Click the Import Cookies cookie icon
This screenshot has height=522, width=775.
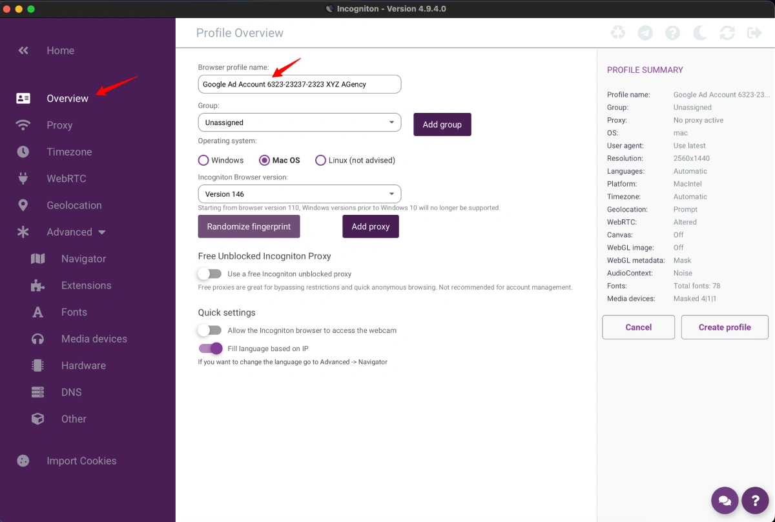tap(23, 461)
